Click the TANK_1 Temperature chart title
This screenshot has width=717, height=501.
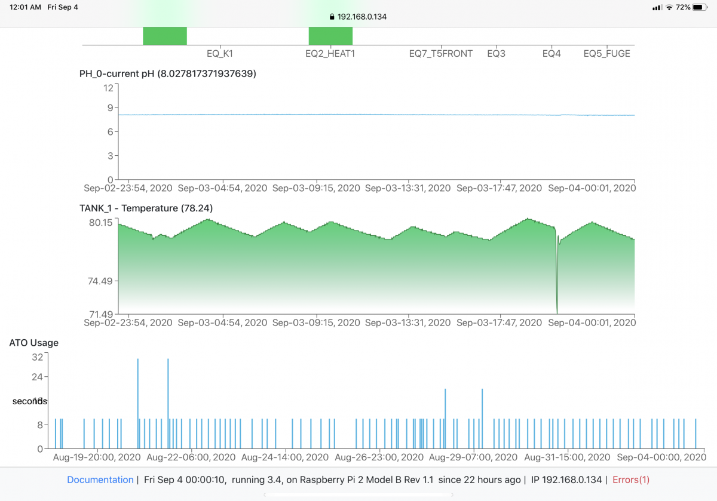[x=147, y=208]
